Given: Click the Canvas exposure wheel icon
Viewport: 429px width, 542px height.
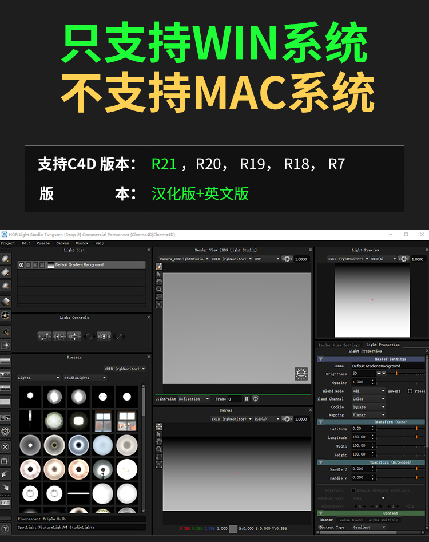Looking at the screenshot, I should 287,418.
